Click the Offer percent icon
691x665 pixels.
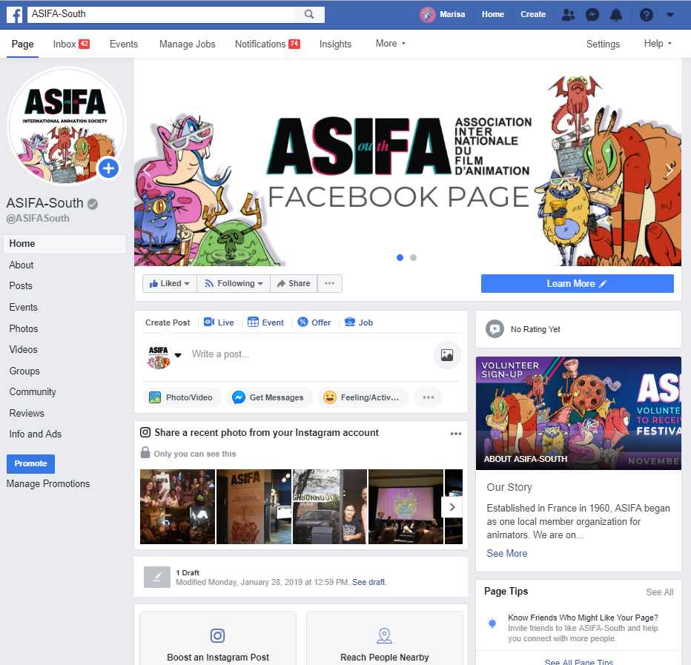pos(302,322)
